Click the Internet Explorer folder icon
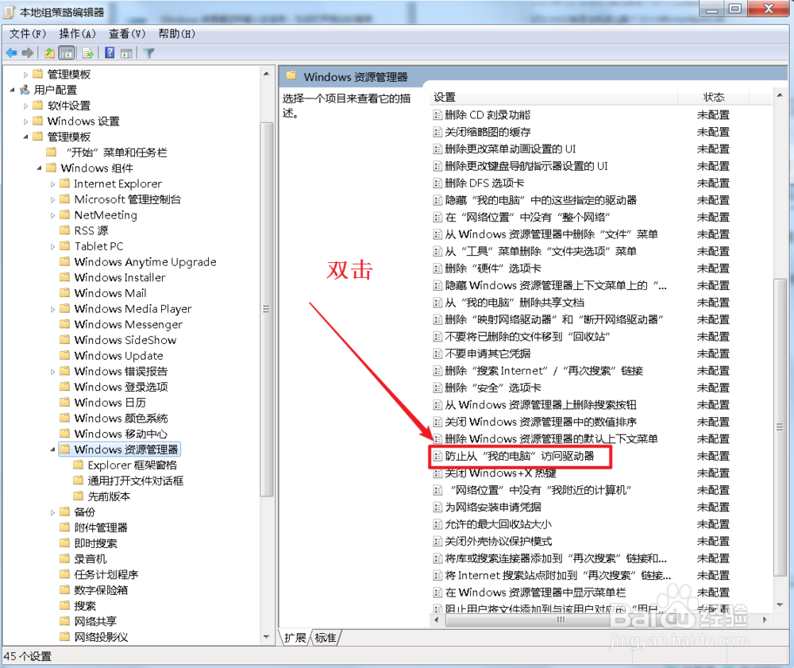Screen dimensions: 794x668 (x=64, y=183)
